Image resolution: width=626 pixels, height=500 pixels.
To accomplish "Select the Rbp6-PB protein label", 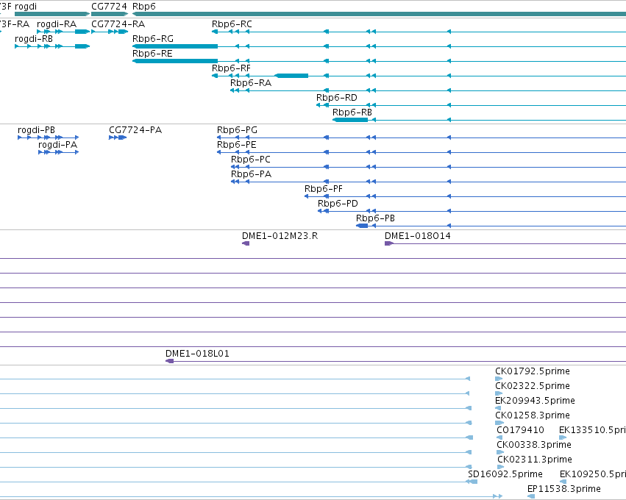I will [x=375, y=218].
